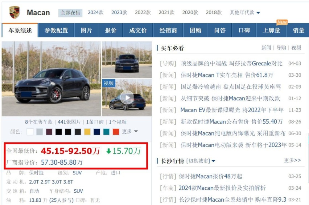Click the 15.70万 price drop indicator
The image size is (309, 205).
coord(123,151)
